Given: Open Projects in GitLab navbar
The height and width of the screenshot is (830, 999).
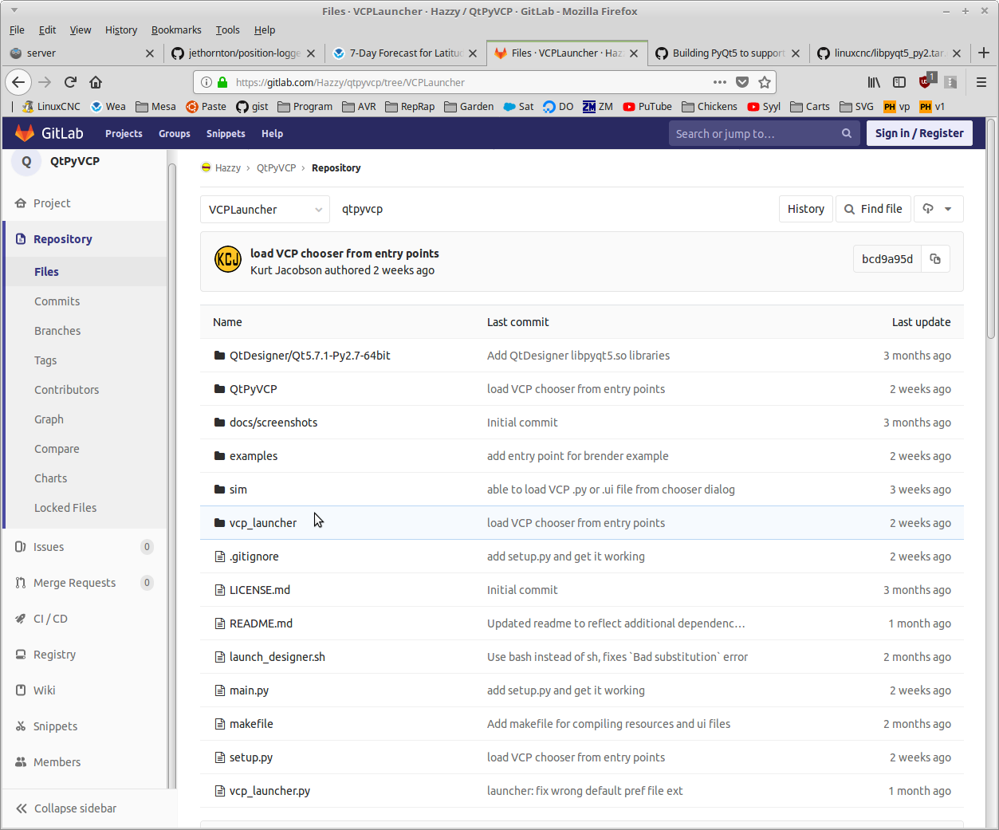Looking at the screenshot, I should tap(124, 133).
